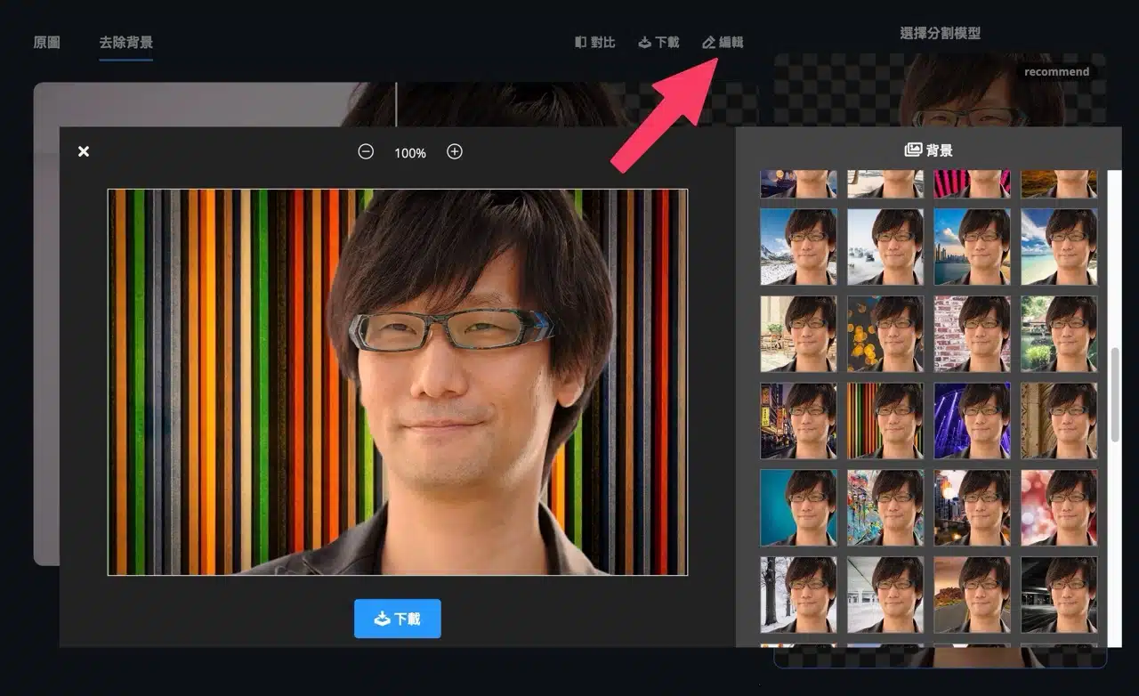Screen dimensions: 1139x696
Task: Select the colorful stripes background thumbnail
Action: (x=885, y=420)
